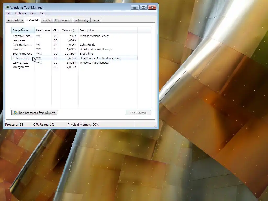Click the Desktop Window Manager description
Viewport: 268px width, 201px height.
pos(96,49)
